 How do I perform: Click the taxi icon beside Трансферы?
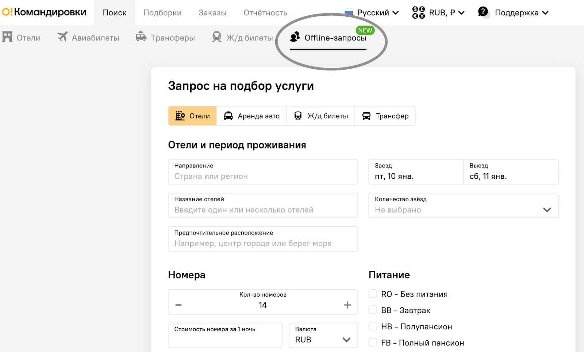click(x=141, y=37)
